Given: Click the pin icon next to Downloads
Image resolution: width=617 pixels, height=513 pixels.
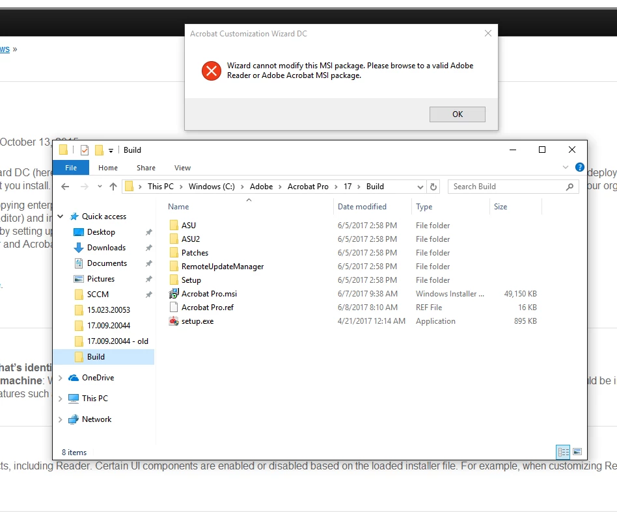Looking at the screenshot, I should coord(149,248).
